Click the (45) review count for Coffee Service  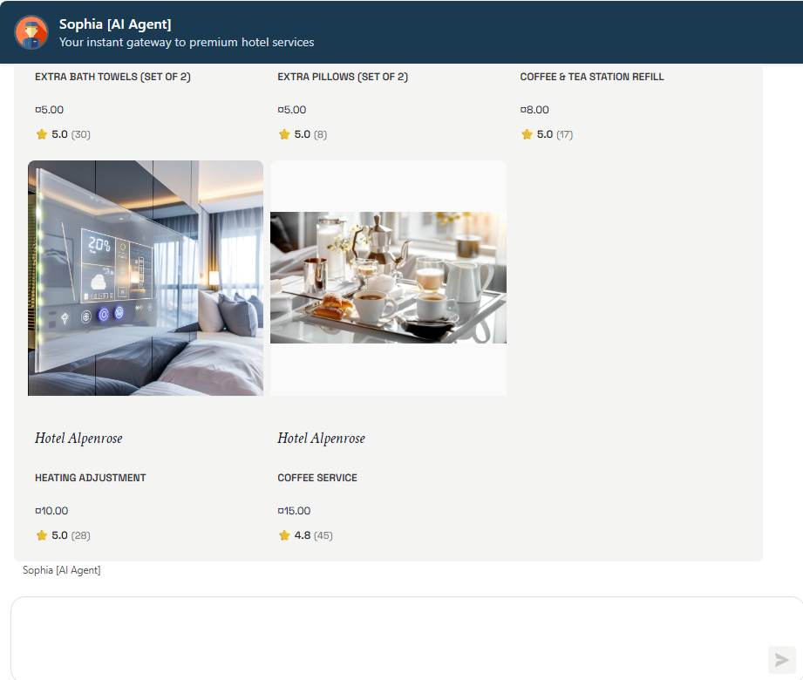(323, 534)
